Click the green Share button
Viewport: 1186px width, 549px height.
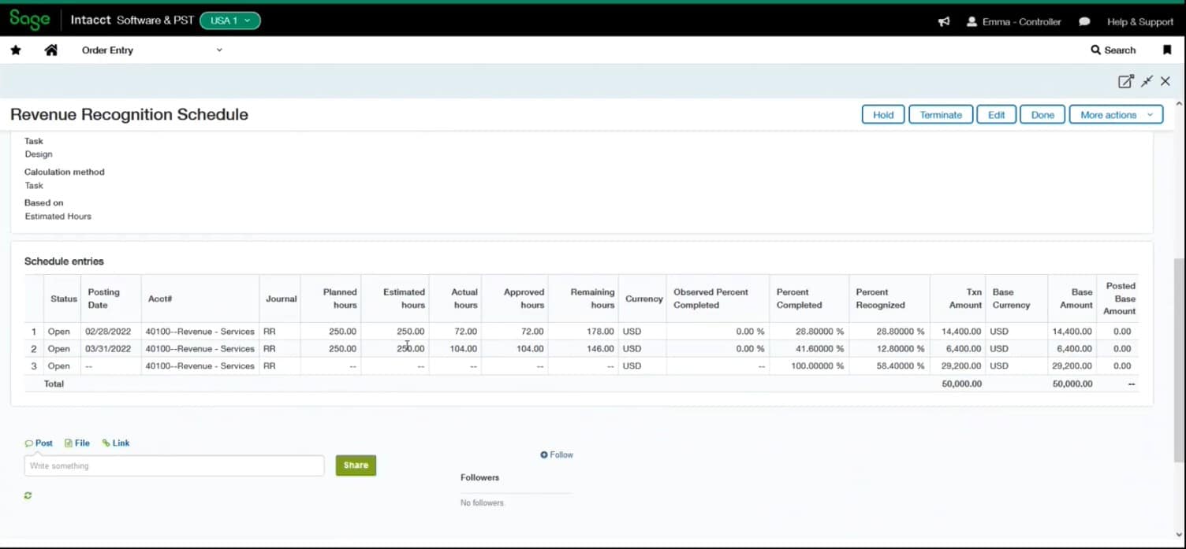tap(356, 466)
